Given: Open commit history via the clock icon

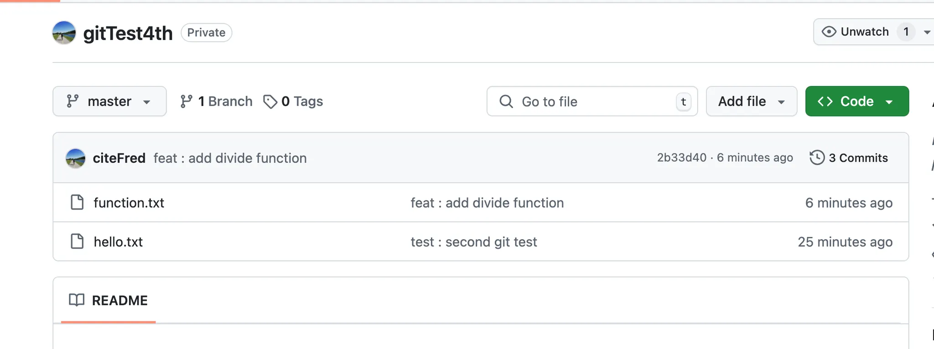Looking at the screenshot, I should pyautogui.click(x=817, y=158).
